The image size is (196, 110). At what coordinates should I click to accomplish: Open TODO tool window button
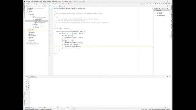pos(41,108)
